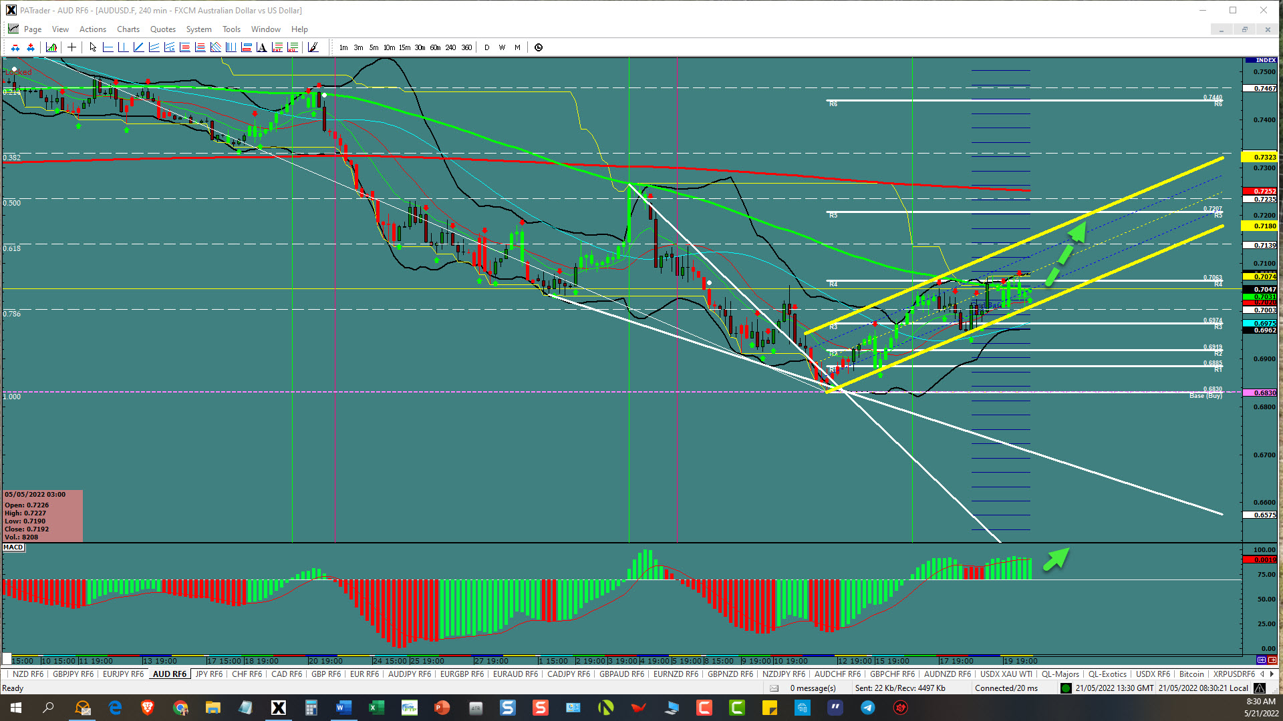
Task: Select the text annotation tool (A)
Action: (x=261, y=47)
